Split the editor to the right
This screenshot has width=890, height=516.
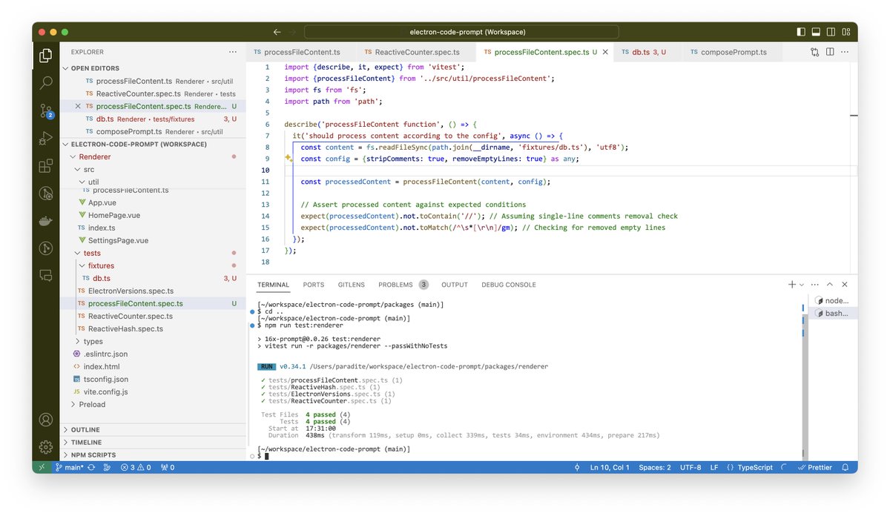coord(830,52)
